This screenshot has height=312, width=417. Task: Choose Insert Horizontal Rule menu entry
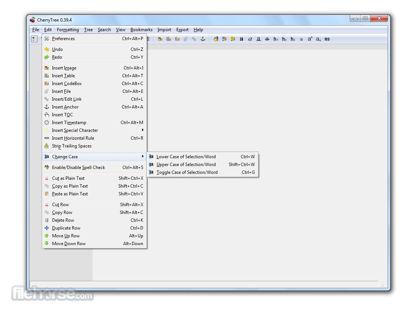(x=94, y=138)
